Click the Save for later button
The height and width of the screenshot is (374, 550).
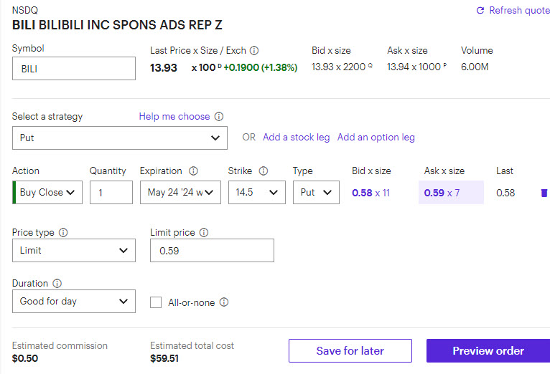pyautogui.click(x=350, y=351)
